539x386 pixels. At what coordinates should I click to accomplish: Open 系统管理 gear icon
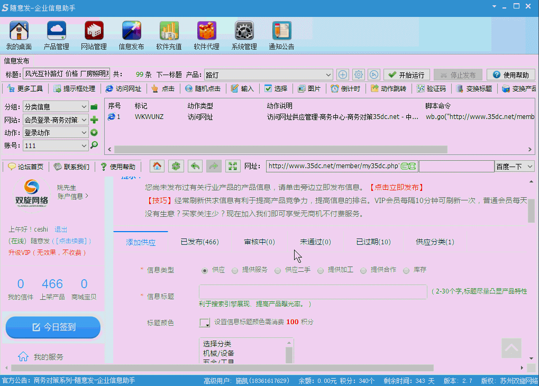pyautogui.click(x=244, y=31)
